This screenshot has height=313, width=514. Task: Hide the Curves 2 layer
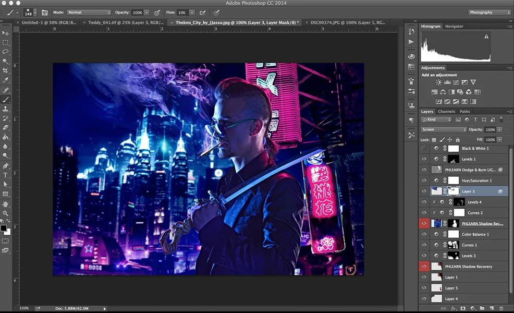coord(424,213)
